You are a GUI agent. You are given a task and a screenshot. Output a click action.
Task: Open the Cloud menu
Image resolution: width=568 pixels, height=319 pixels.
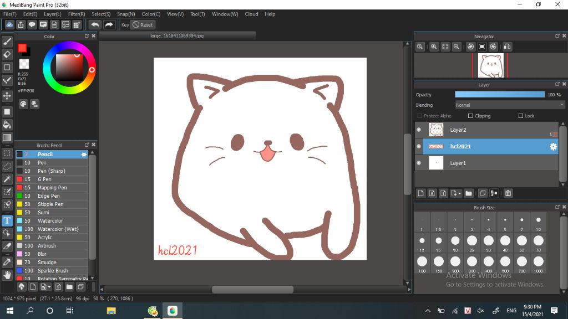251,14
